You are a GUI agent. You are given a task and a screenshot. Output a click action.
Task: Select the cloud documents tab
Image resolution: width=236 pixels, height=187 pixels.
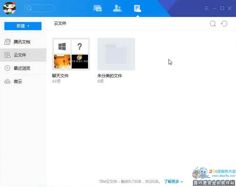(137, 8)
